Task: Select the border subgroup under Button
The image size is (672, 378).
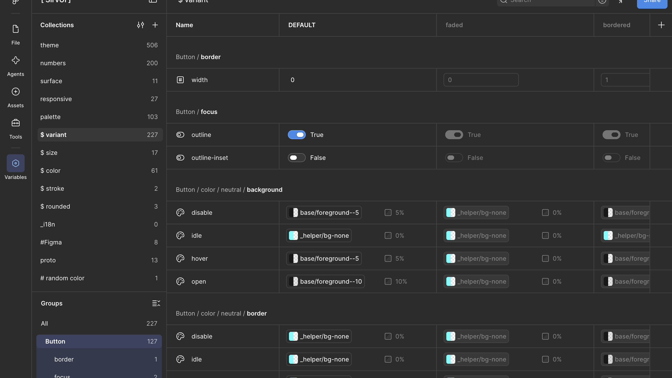Action: pos(99,359)
